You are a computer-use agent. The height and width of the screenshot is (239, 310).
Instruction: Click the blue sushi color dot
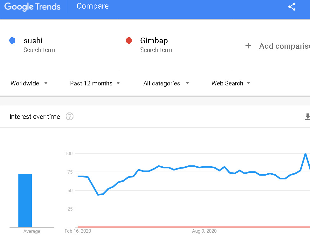(12, 40)
